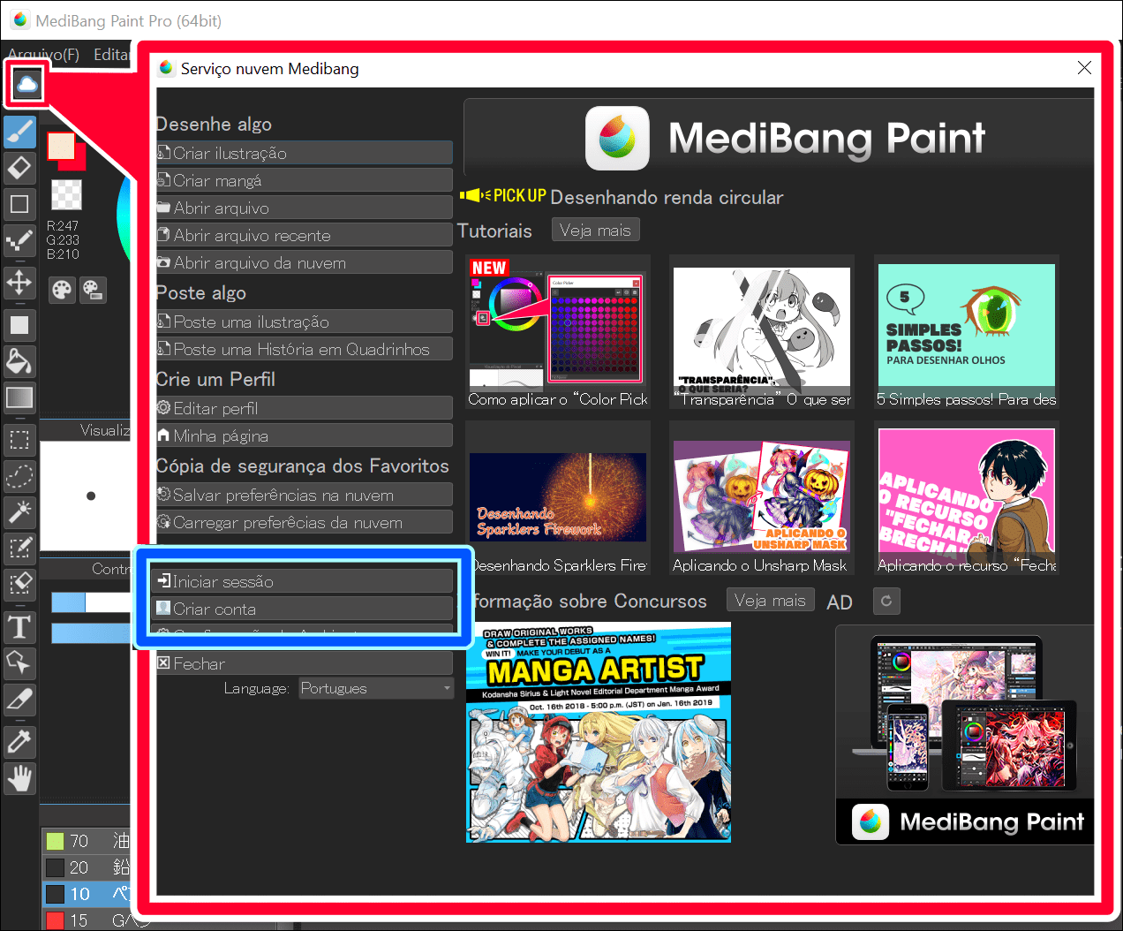The image size is (1123, 931).
Task: Click Poste uma ilustração
Action: [x=305, y=322]
